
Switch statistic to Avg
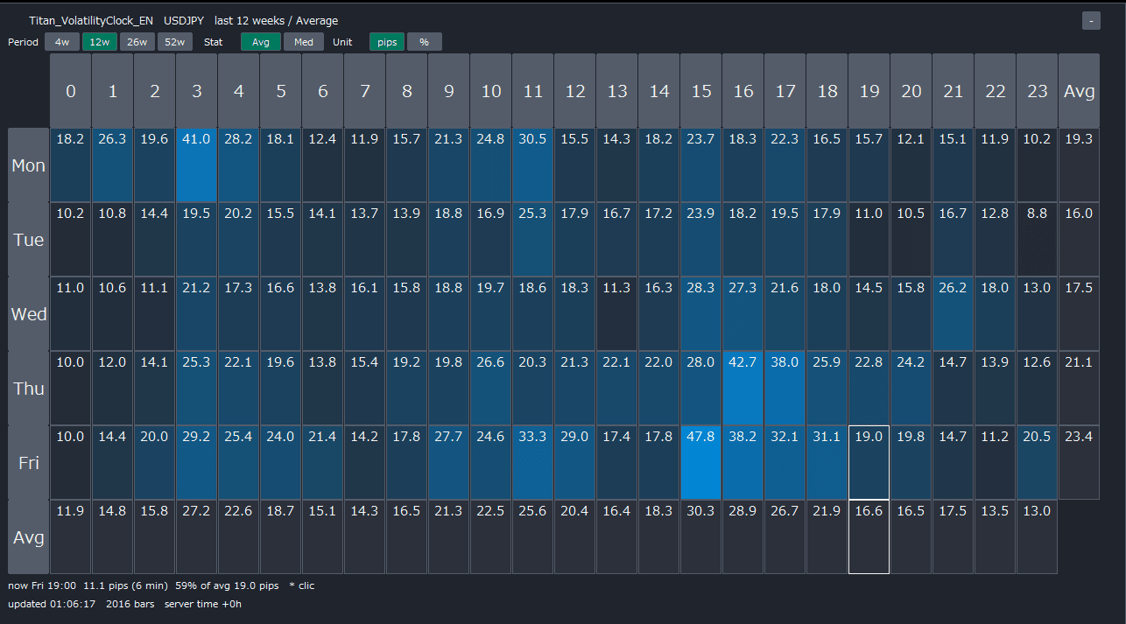[x=261, y=42]
